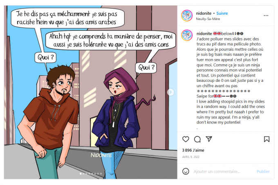Screen dimensions: 278x185
Task: Share the post with paper plane icon
Action: (209, 139)
